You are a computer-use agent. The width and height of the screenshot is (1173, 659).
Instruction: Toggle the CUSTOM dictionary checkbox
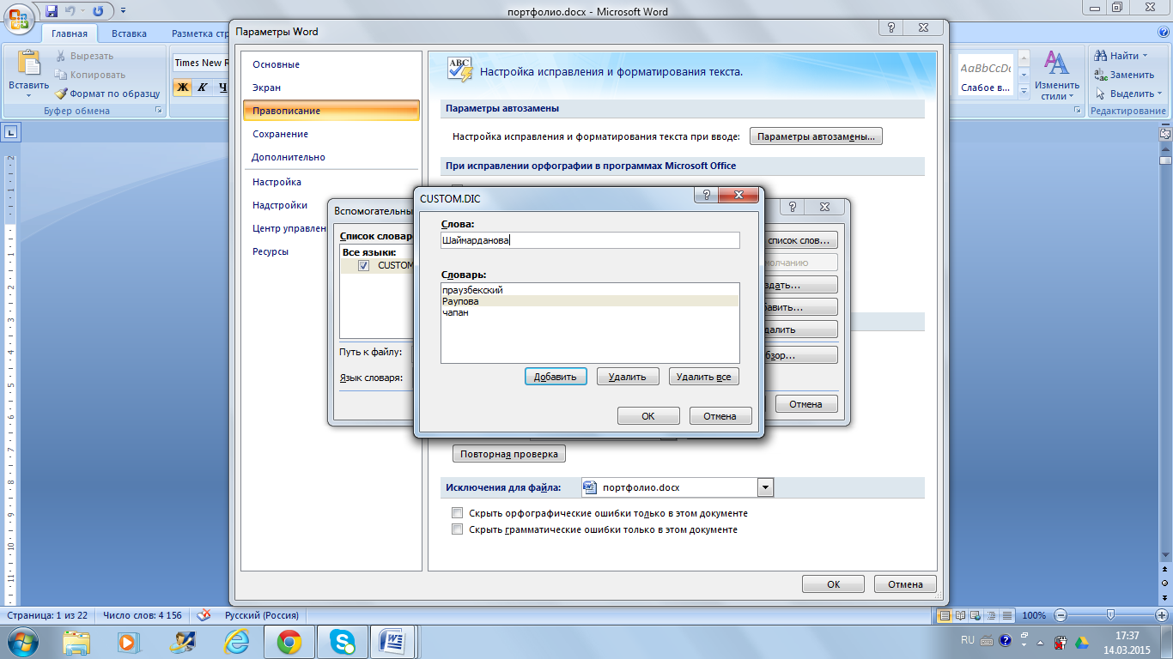pos(364,266)
